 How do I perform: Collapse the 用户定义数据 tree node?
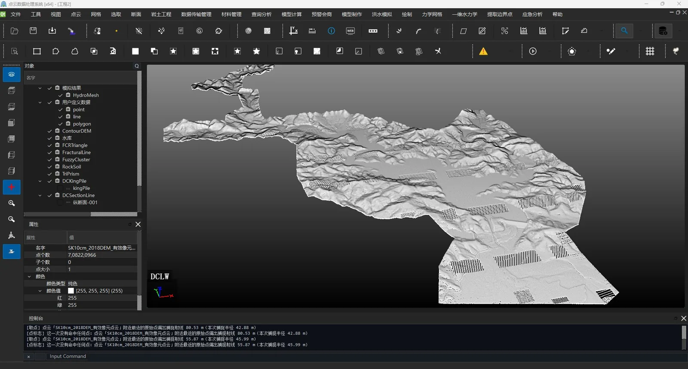[x=40, y=103]
